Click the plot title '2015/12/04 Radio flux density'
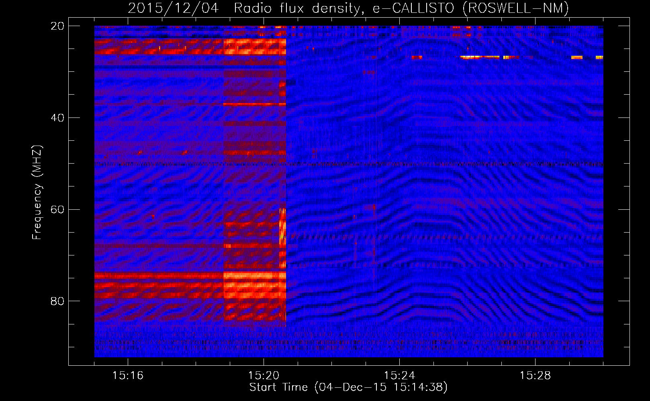 pos(348,8)
